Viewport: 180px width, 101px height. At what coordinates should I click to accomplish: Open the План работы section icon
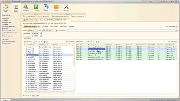pos(16,8)
